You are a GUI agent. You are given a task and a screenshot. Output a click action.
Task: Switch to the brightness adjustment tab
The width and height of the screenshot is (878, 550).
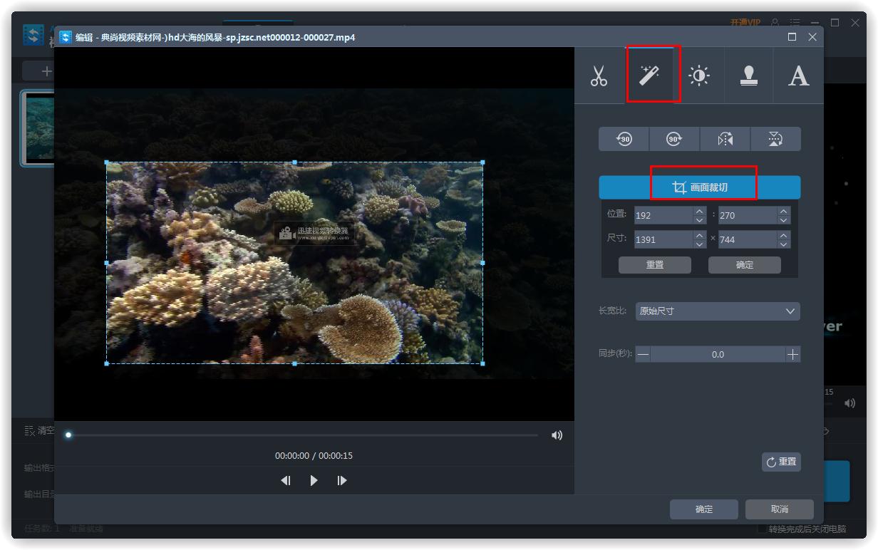(699, 76)
